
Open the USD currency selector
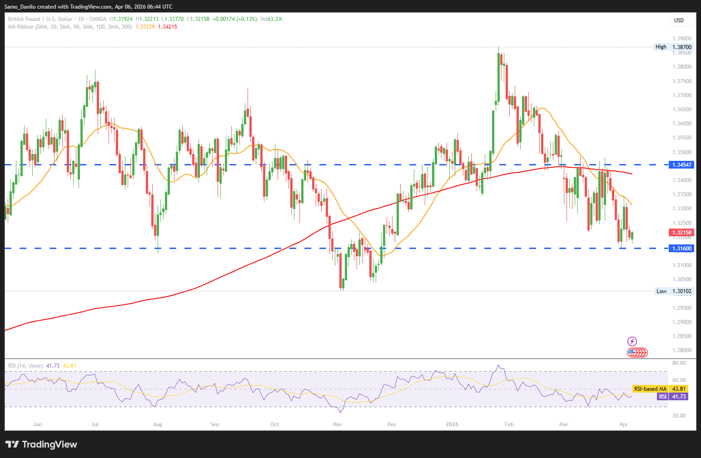click(681, 20)
